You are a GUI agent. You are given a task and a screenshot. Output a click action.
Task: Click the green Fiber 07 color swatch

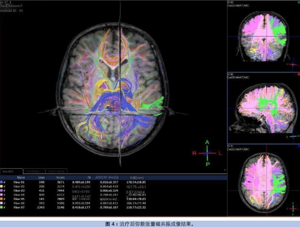[x=2, y=207]
